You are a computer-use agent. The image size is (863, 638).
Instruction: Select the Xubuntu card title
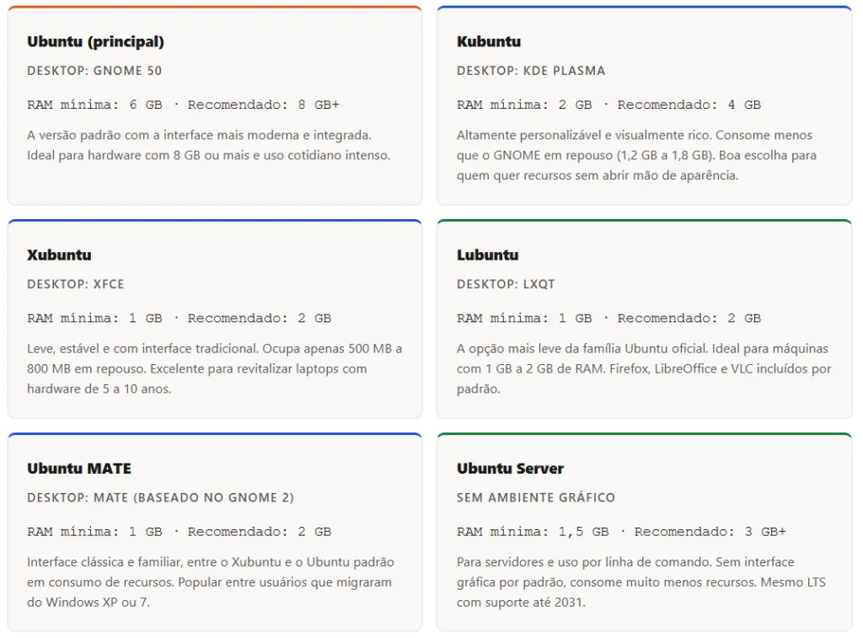[x=59, y=255]
